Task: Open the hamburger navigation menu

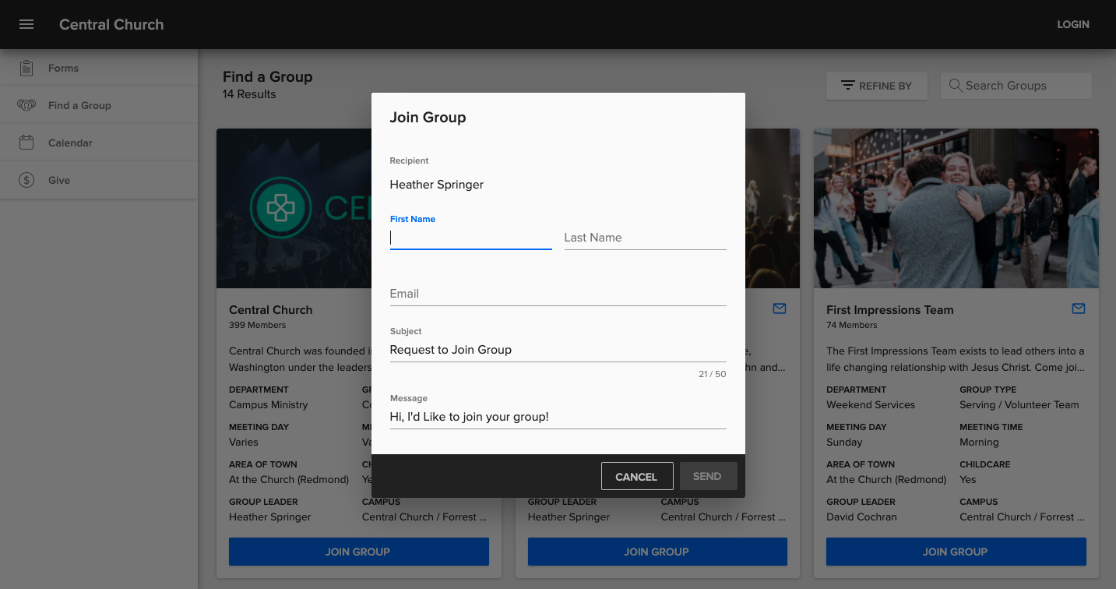Action: pos(26,24)
